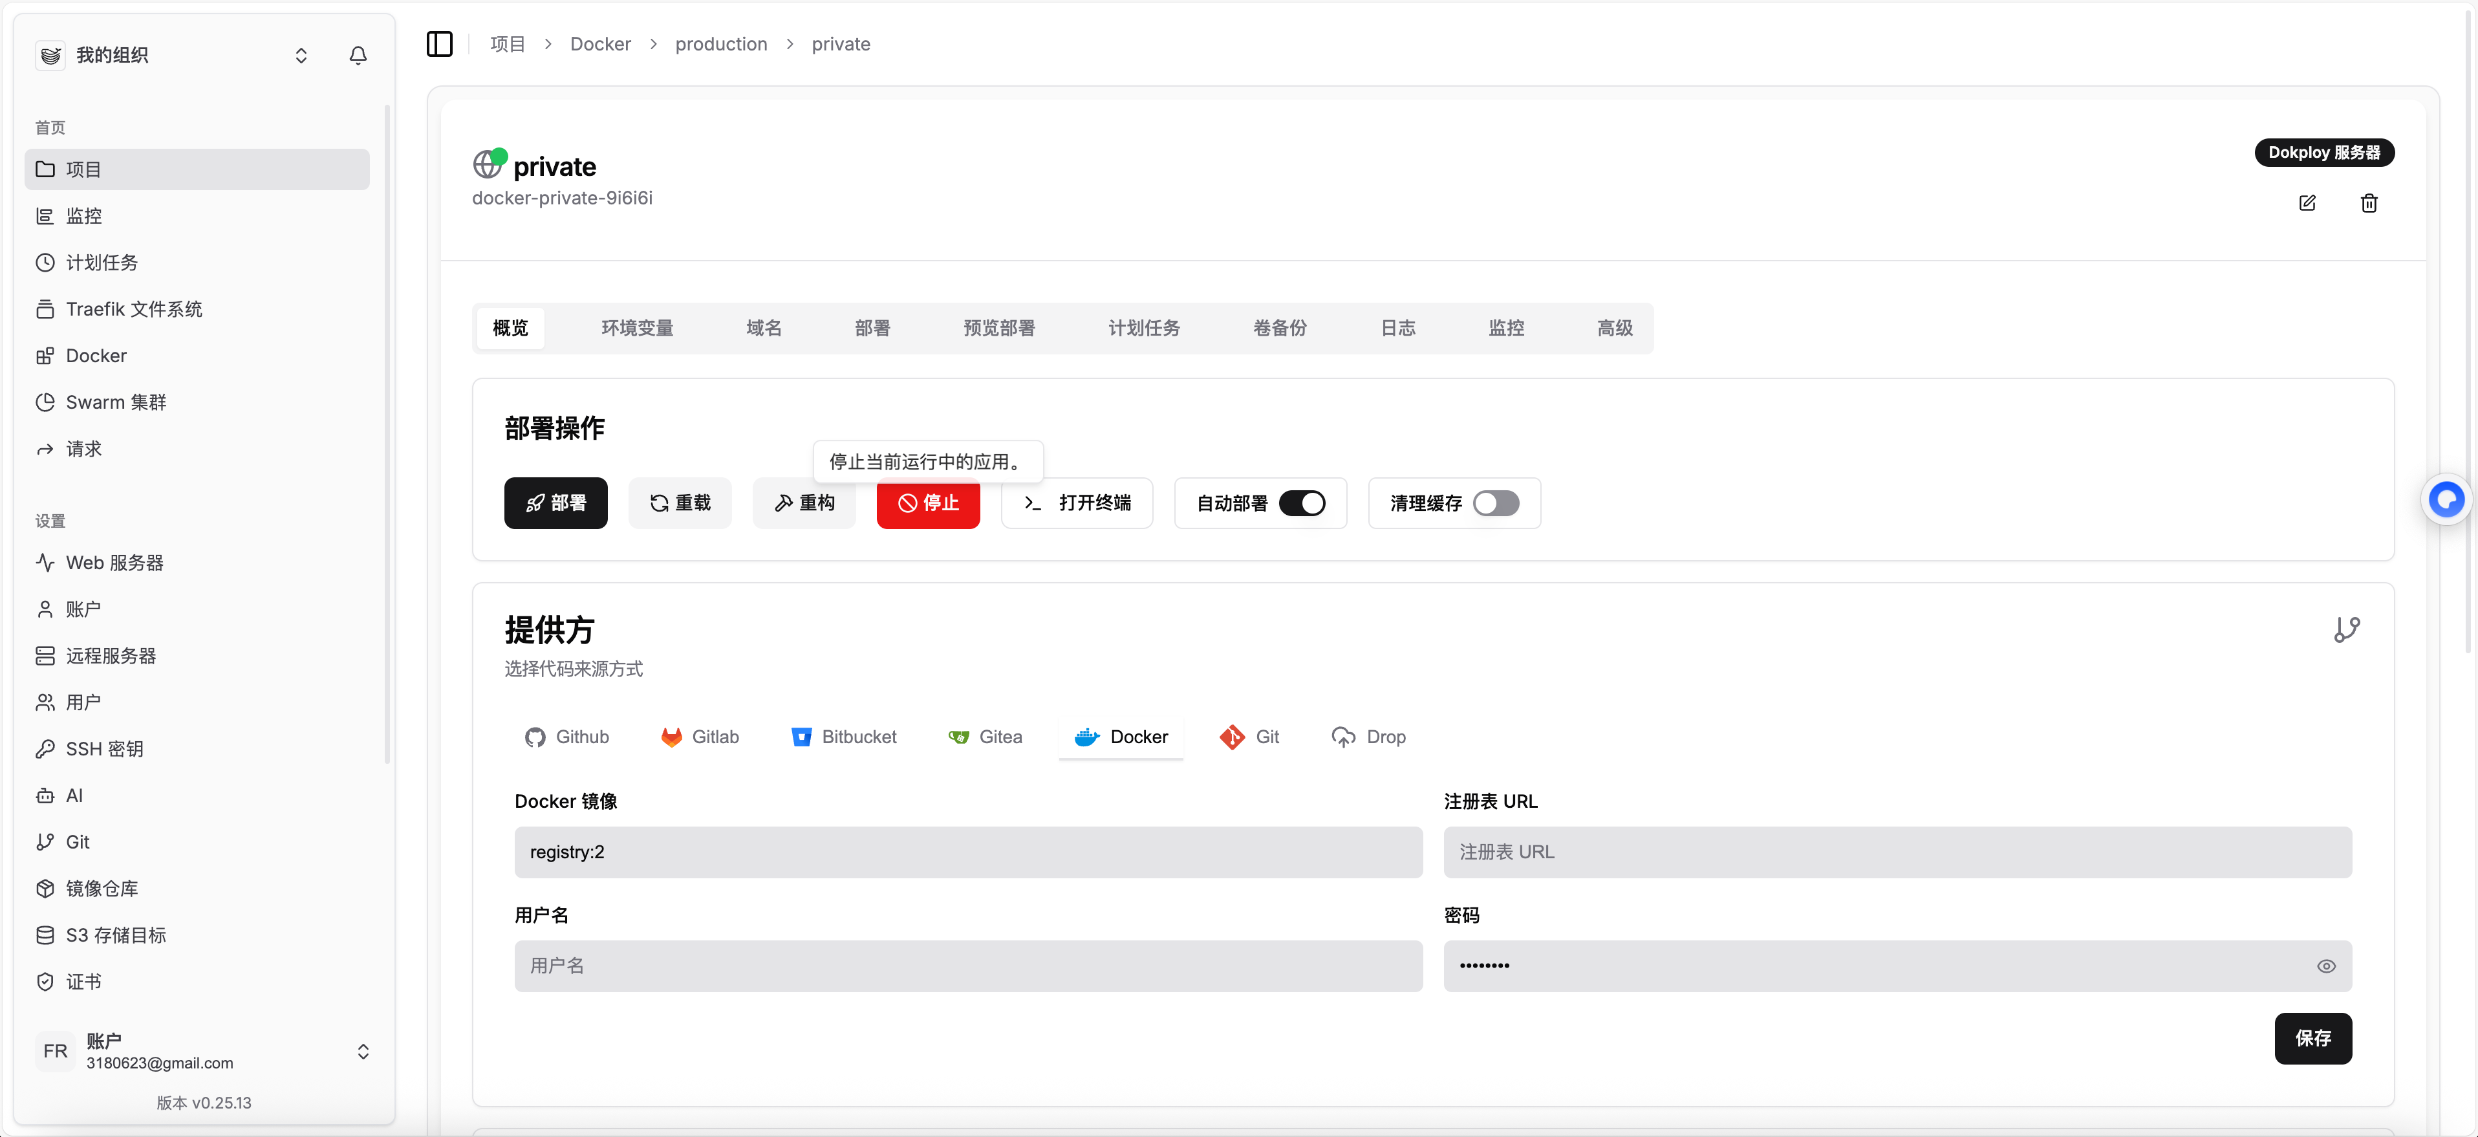Open the floating chat assistant icon
Image resolution: width=2478 pixels, height=1137 pixels.
pyautogui.click(x=2446, y=499)
